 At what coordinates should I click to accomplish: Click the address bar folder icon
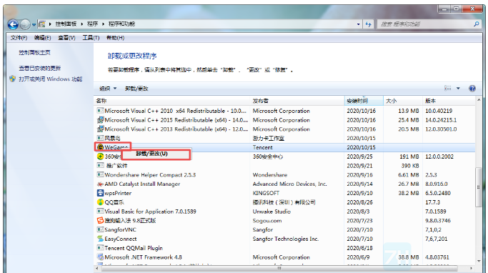[42, 24]
